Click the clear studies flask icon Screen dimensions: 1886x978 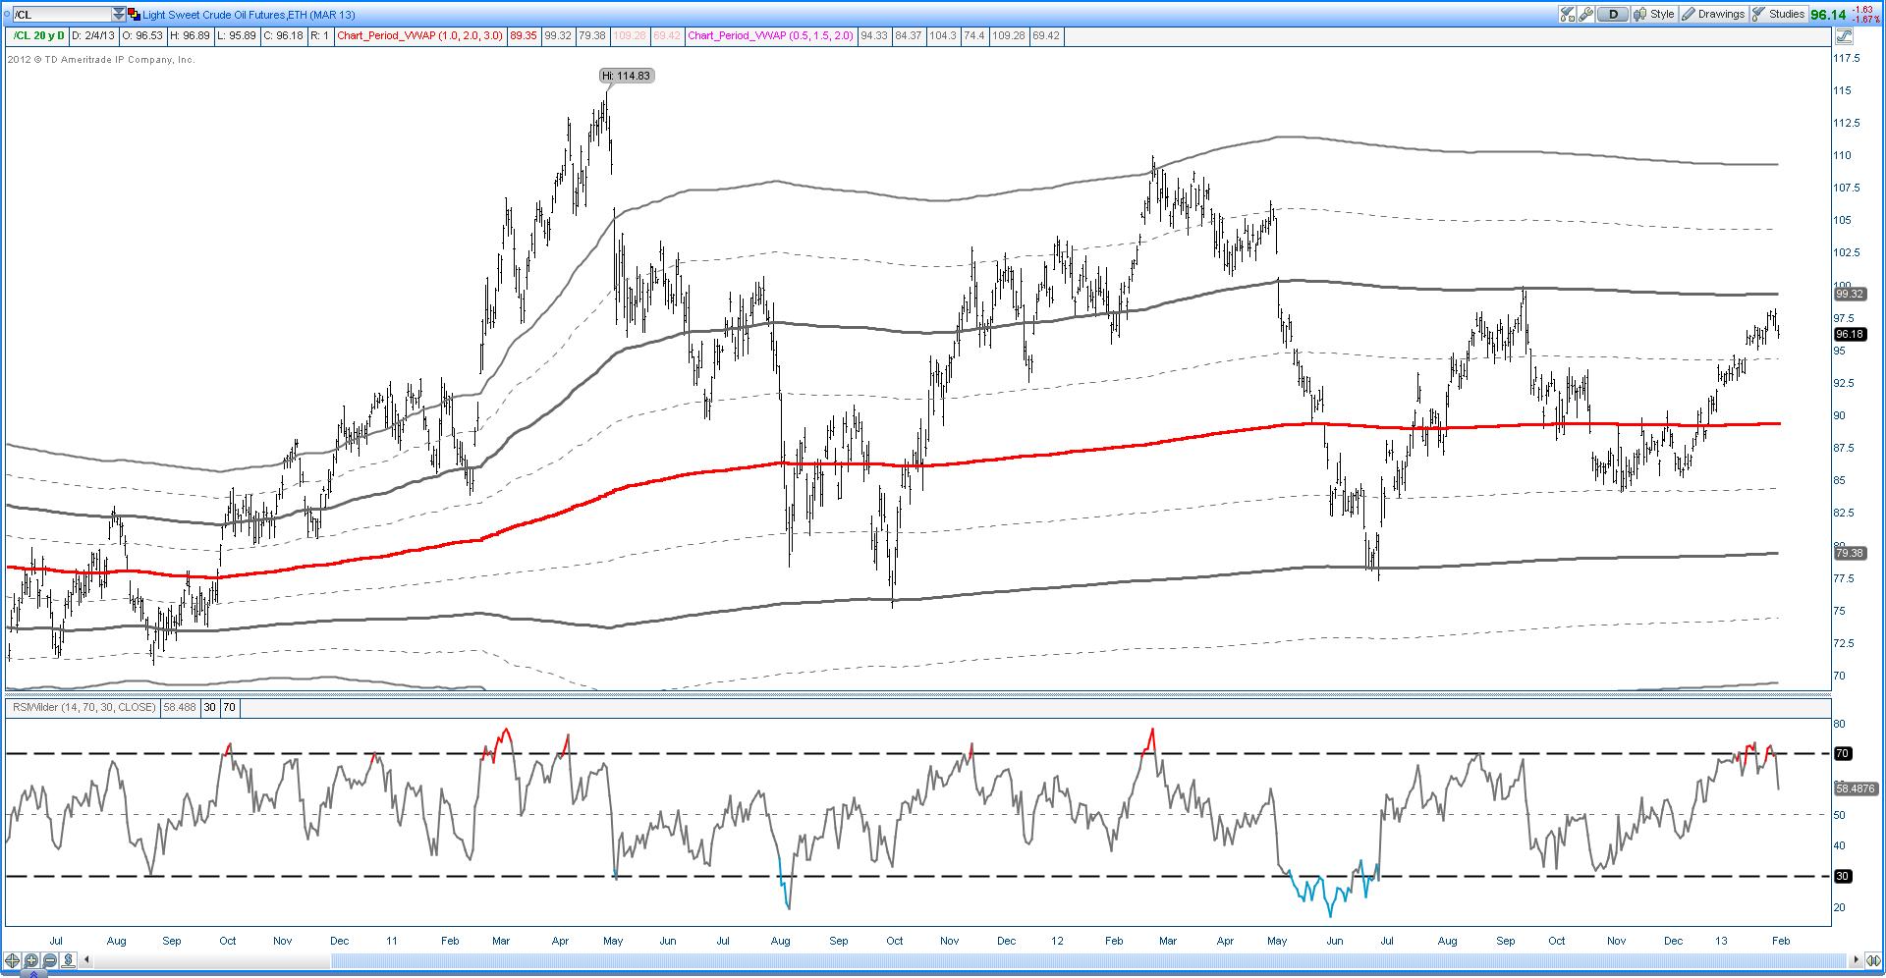pyautogui.click(x=1568, y=14)
